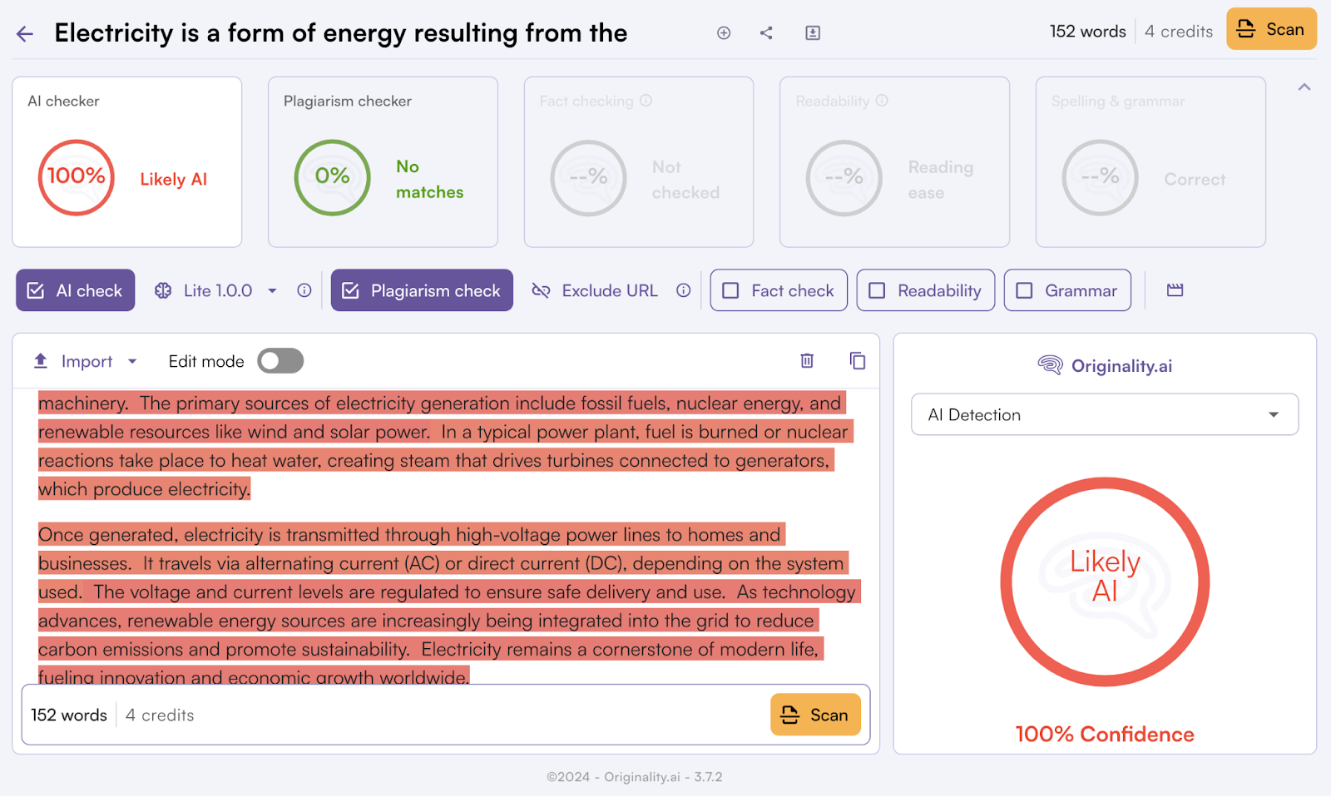The height and width of the screenshot is (797, 1331).
Task: Click '4 credits' in the bottom bar
Action: (160, 715)
